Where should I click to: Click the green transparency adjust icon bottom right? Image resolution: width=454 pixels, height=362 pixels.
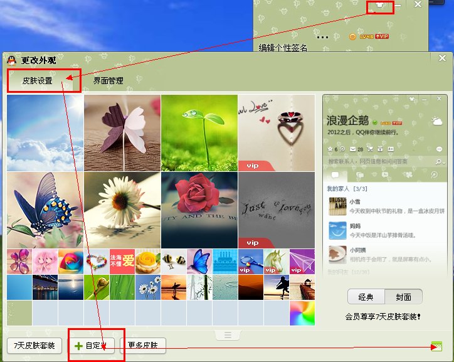(436, 346)
